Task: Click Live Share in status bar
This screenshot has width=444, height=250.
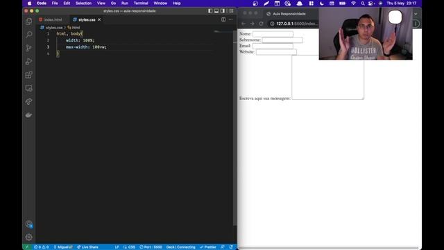Action: pyautogui.click(x=88, y=247)
